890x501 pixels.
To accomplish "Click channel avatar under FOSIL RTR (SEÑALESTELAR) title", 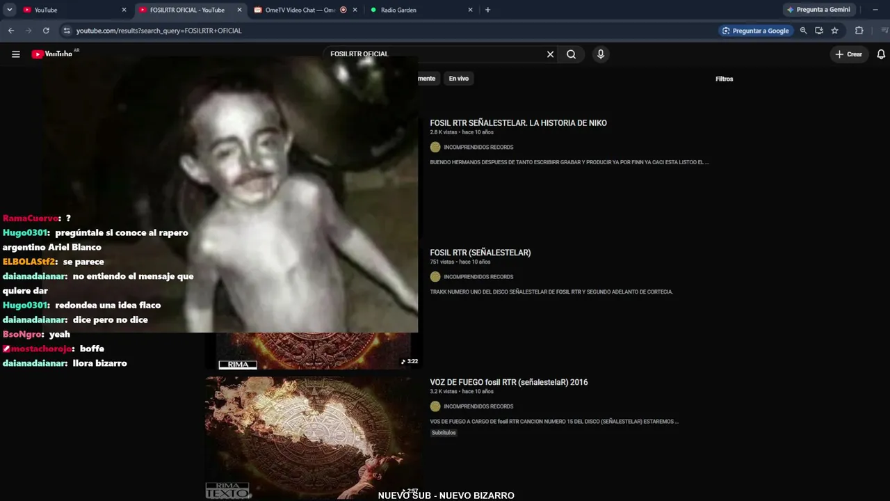I will coord(435,277).
